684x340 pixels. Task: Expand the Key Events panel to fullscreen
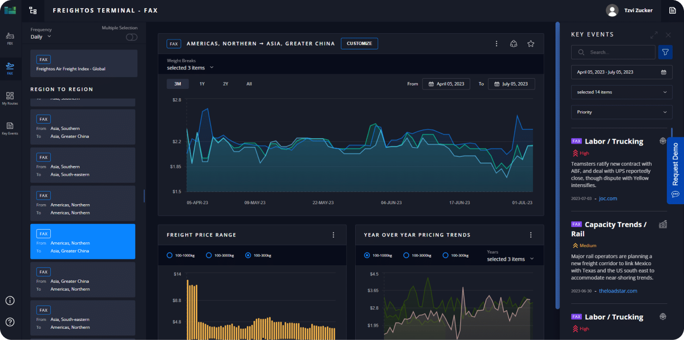pos(654,35)
